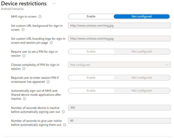
Task: Click the custom URL branding logo field
Action: [119, 39]
